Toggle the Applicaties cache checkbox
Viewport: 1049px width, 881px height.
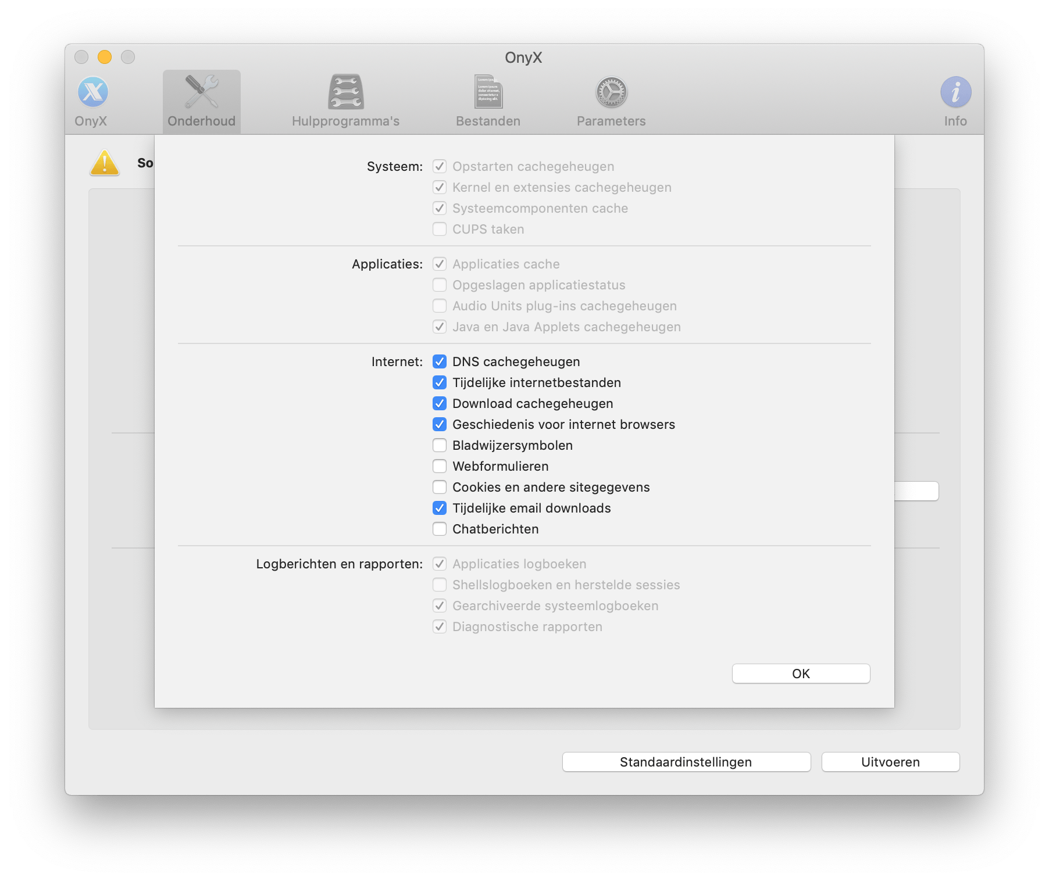(440, 264)
